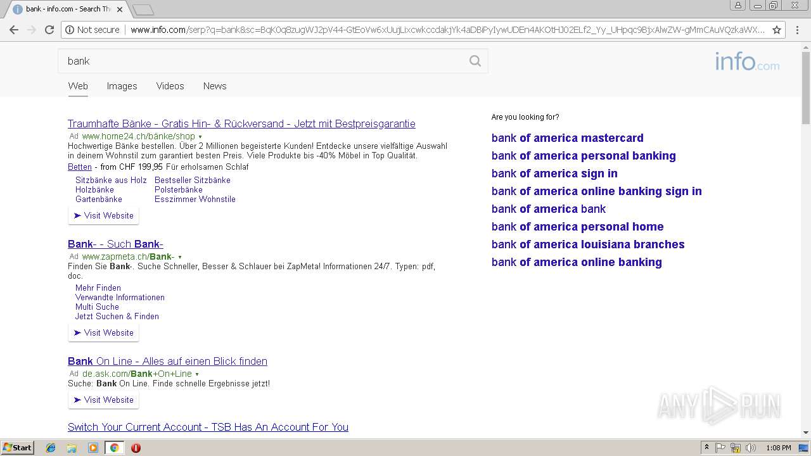Expand the zapmeta.ch ad URL dropdown arrow
This screenshot has height=456, width=811.
click(x=180, y=257)
